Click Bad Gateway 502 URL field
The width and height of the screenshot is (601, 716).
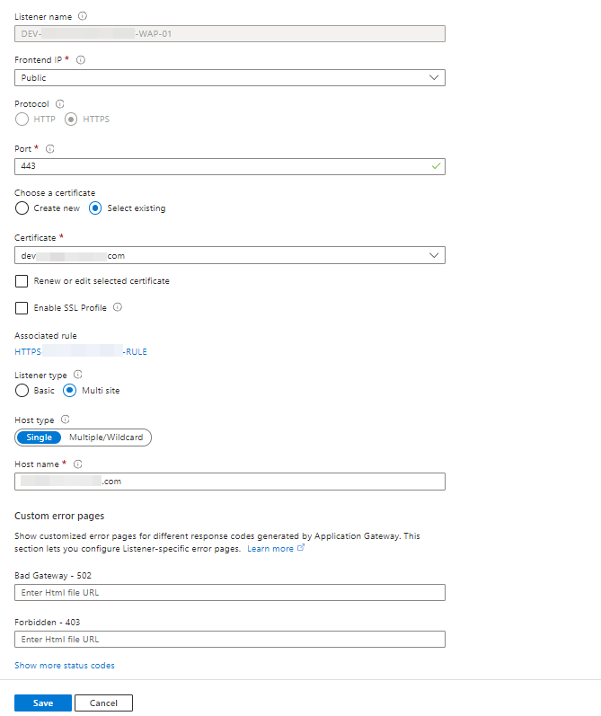click(230, 593)
